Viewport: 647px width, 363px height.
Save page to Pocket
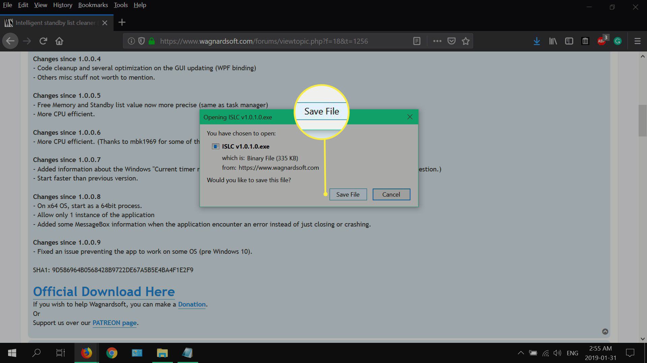point(452,41)
